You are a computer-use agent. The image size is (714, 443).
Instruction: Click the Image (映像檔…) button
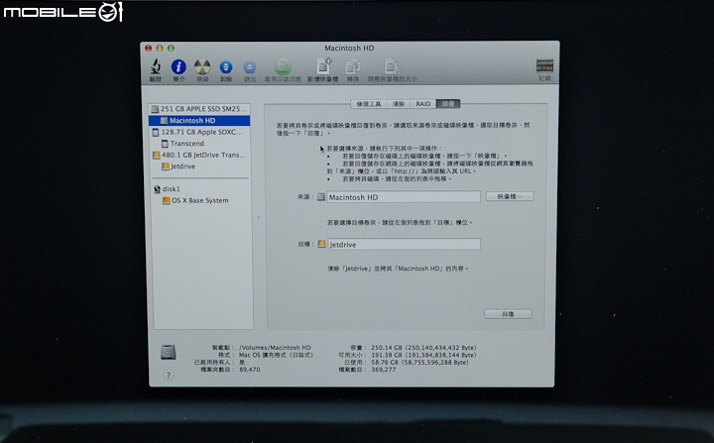(510, 196)
